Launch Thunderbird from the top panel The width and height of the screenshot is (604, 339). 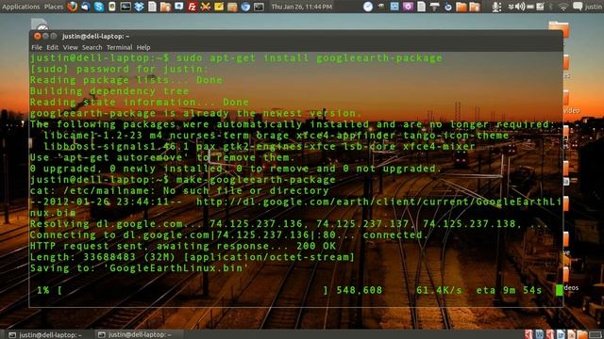click(86, 7)
